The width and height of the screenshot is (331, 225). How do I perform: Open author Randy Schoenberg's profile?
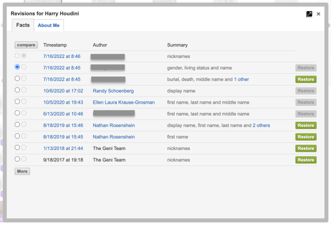tap(115, 90)
